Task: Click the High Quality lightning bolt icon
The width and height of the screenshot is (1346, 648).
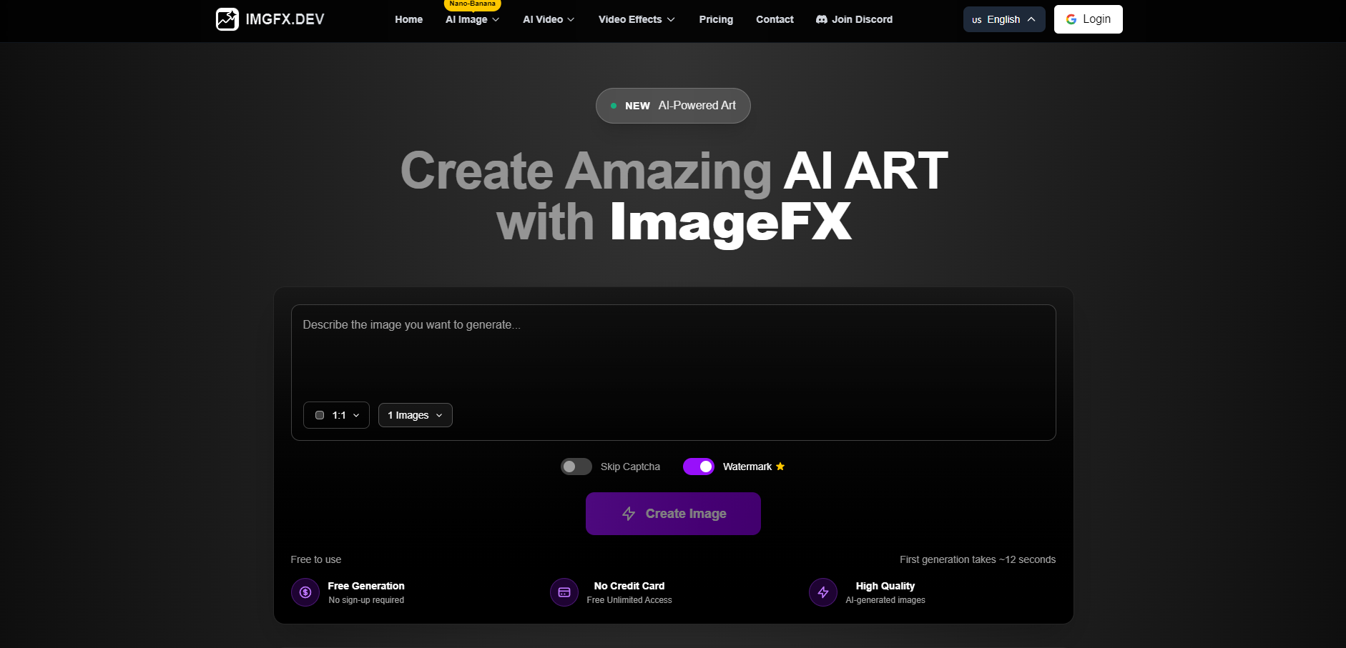Action: click(x=823, y=592)
